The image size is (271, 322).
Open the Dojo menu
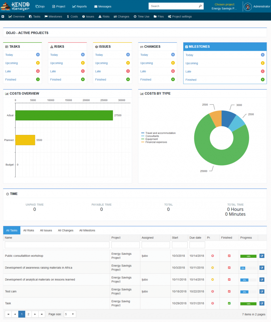(40, 6)
